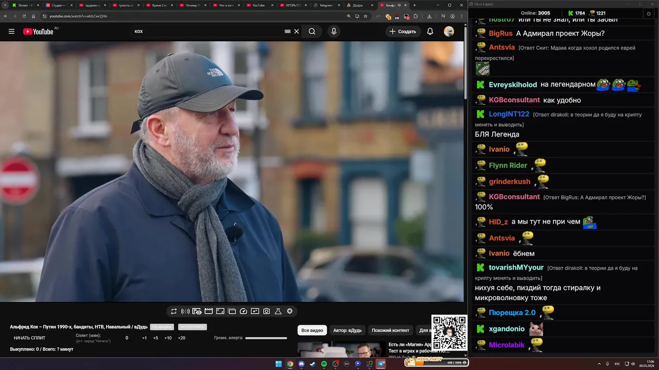This screenshot has height=370, width=659.
Task: Reload the page with the refresh icon
Action: click(x=24, y=16)
